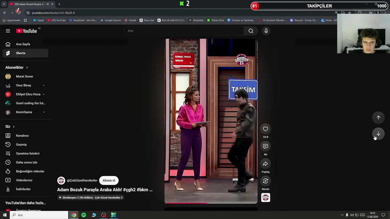
Task: Open Geçmiş watch history
Action: tap(26, 144)
